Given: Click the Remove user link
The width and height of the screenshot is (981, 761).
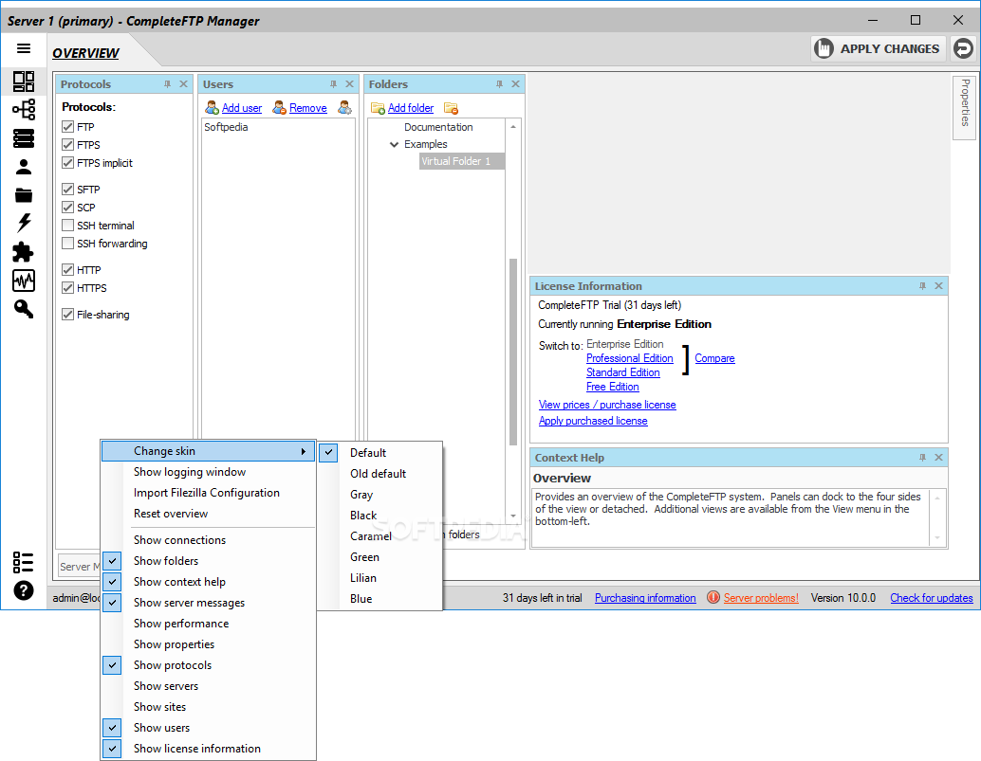Looking at the screenshot, I should 307,108.
